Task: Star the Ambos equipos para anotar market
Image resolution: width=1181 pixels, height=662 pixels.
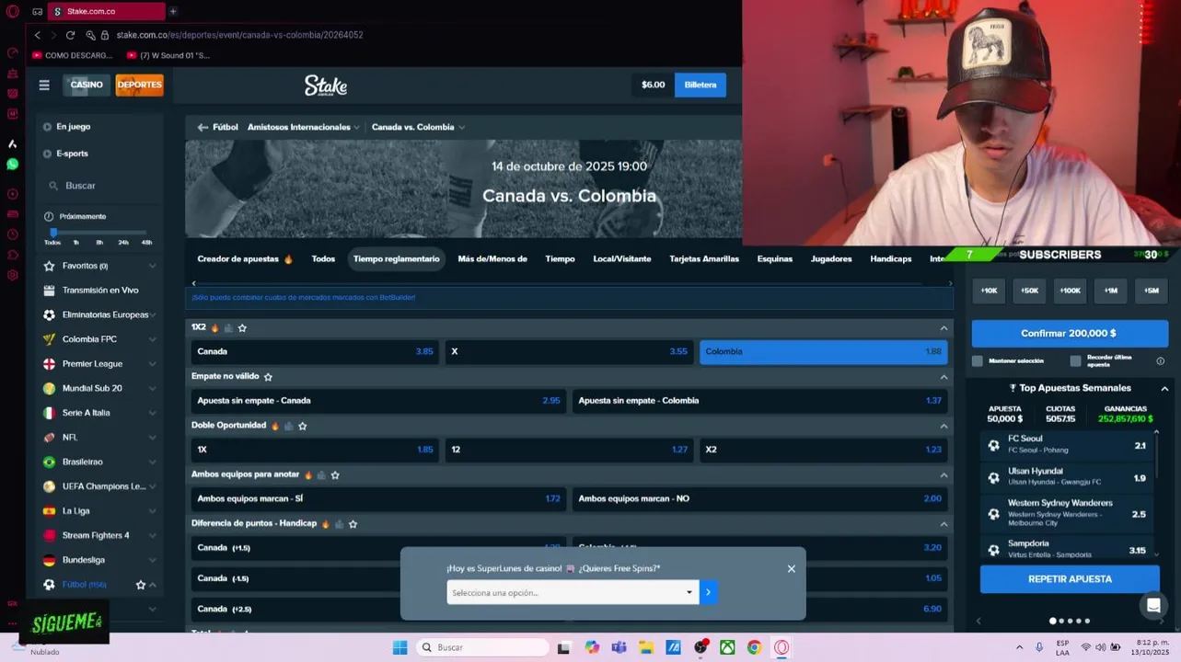Action: pyautogui.click(x=335, y=475)
